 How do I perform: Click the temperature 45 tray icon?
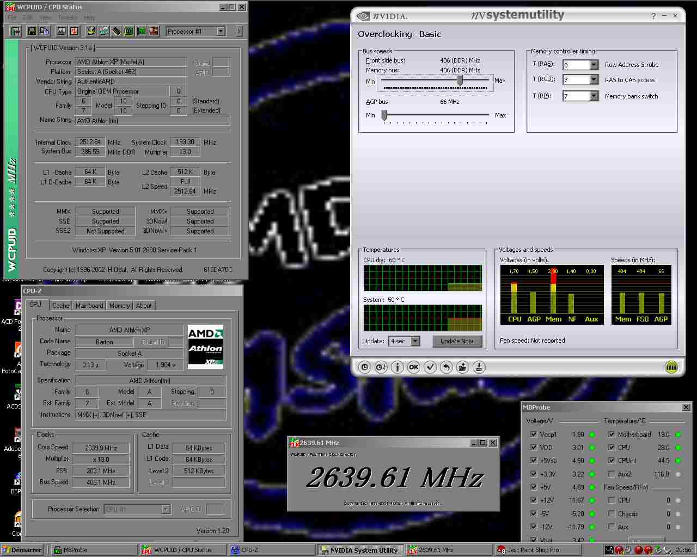pos(609,550)
